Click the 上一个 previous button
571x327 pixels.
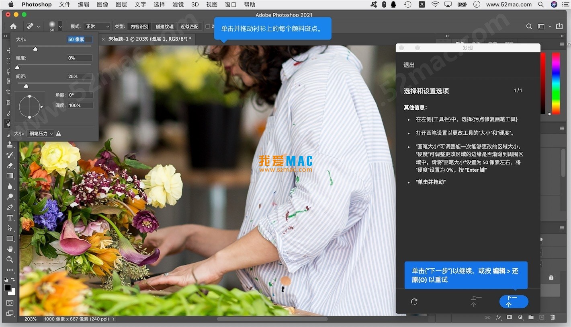click(476, 302)
